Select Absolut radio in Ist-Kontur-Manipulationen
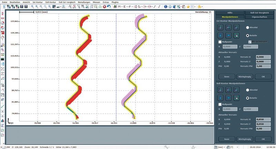276x149 pixels. point(247,28)
